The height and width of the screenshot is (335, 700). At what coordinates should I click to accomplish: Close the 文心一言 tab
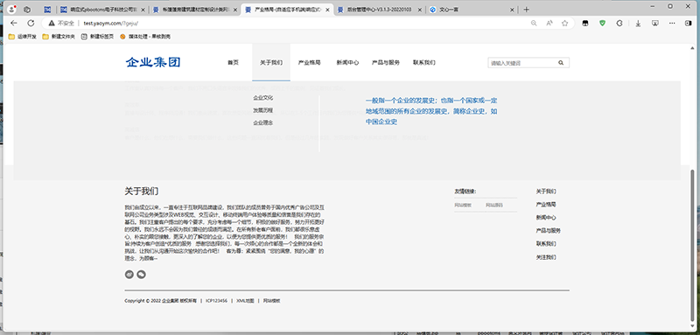(x=512, y=10)
